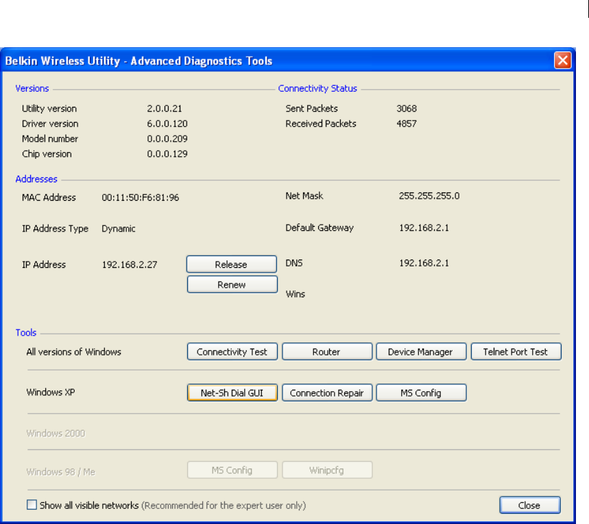Click the IP Address Type label

pyautogui.click(x=56, y=229)
